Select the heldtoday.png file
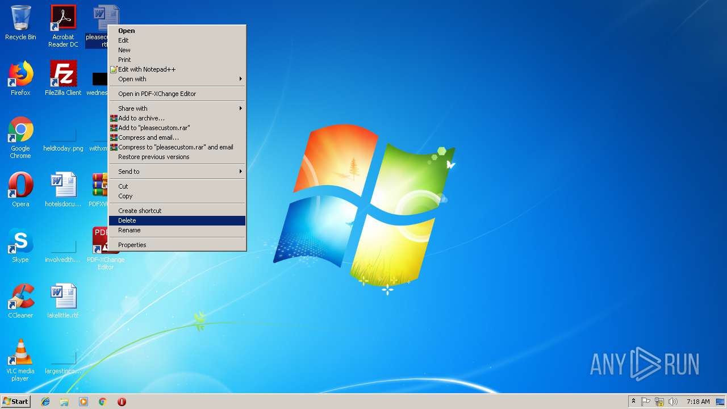Image resolution: width=727 pixels, height=409 pixels. [63, 138]
